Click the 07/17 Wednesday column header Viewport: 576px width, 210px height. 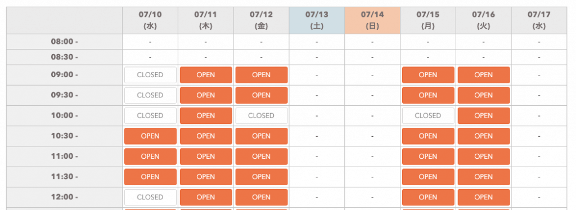click(x=539, y=20)
